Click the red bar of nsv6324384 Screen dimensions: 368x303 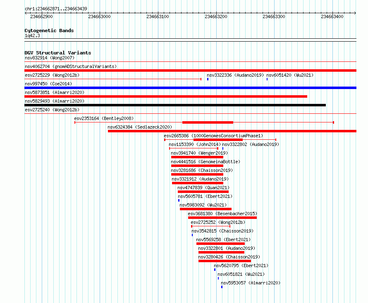(x=232, y=131)
